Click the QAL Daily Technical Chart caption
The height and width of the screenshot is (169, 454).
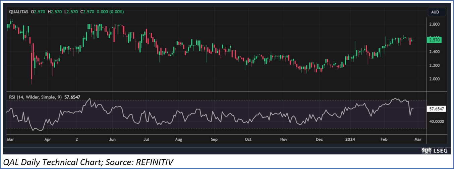click(88, 162)
